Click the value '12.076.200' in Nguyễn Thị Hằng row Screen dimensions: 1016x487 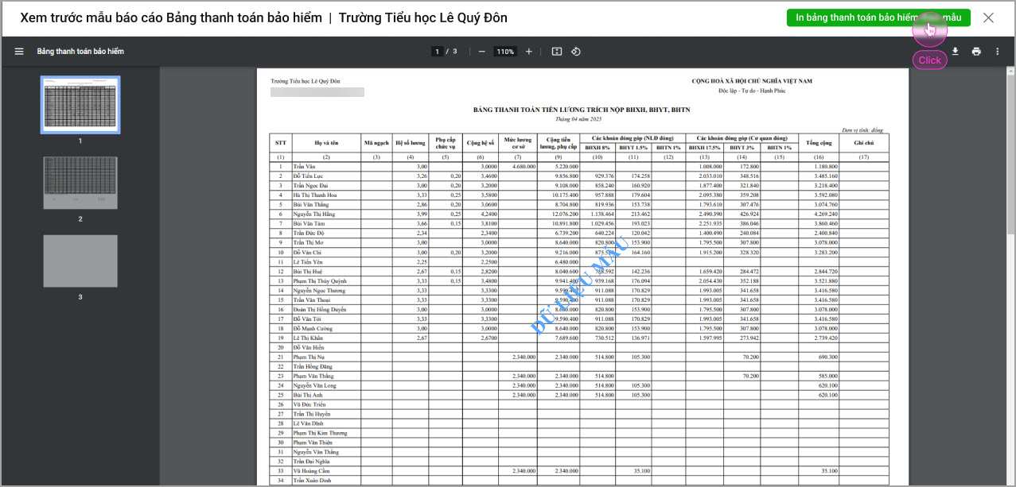click(564, 214)
